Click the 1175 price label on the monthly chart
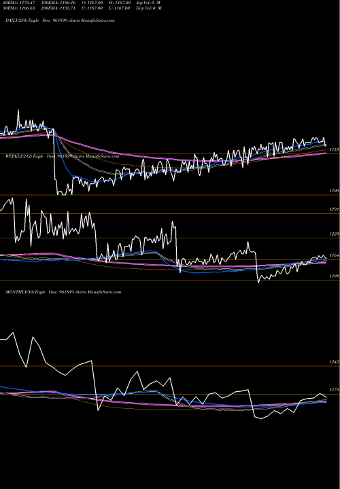This screenshot has width=340, height=489. 334,390
